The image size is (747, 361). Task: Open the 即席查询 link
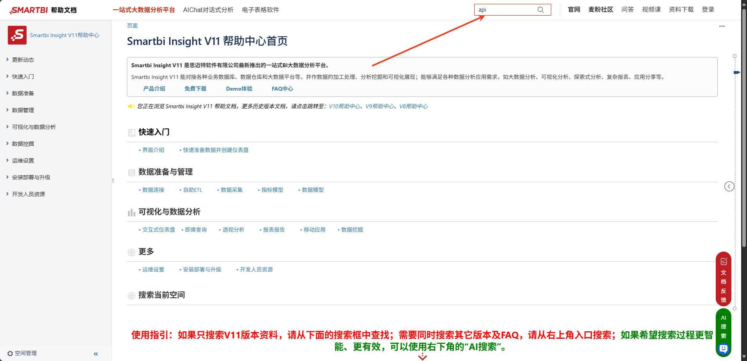(x=196, y=230)
